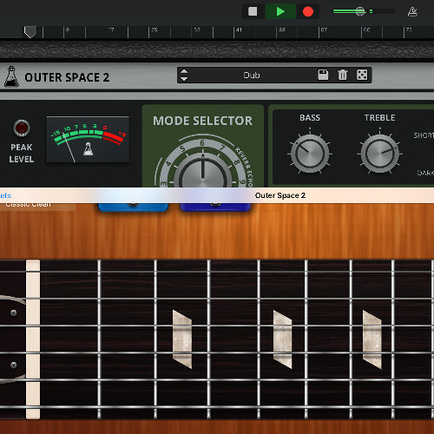The image size is (434, 434).
Task: Click the flask logo beside Outer Space 2
Action: pos(11,76)
